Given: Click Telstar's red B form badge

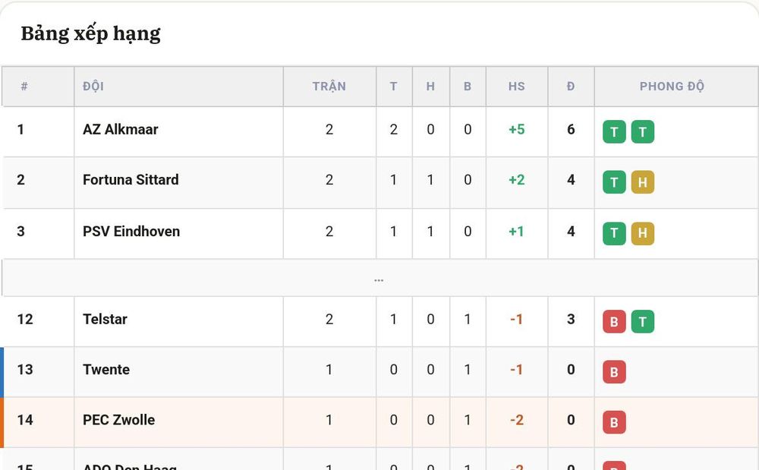Looking at the screenshot, I should 614,321.
